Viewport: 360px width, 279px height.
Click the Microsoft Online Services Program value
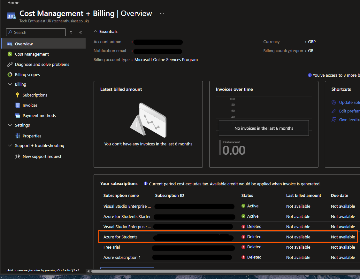click(166, 60)
